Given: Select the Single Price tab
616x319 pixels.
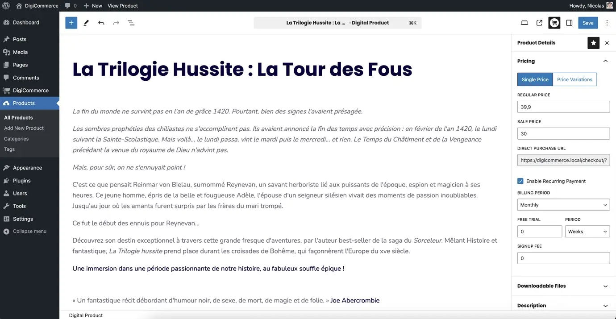Looking at the screenshot, I should (535, 79).
